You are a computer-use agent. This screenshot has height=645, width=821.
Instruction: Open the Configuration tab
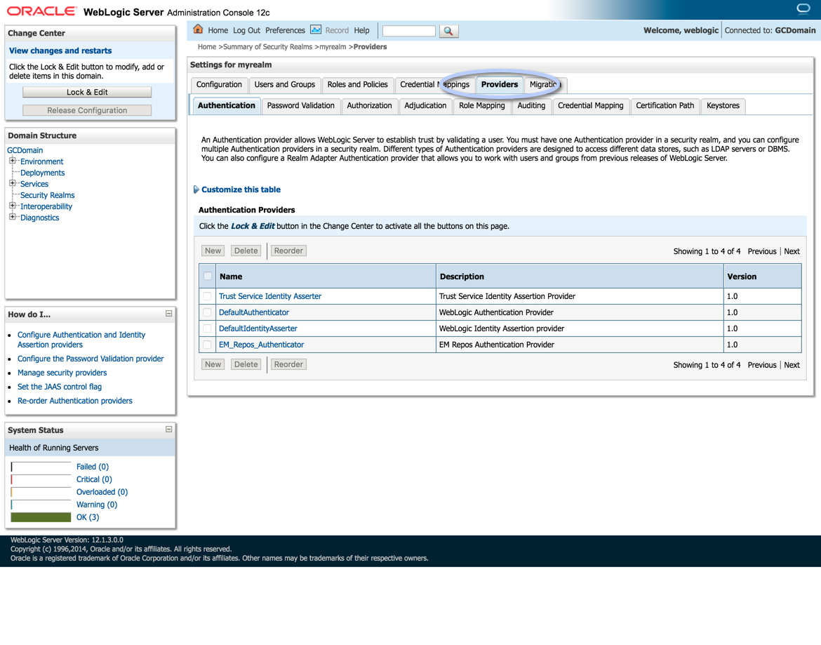coord(219,85)
